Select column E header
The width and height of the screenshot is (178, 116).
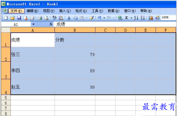point(145,30)
